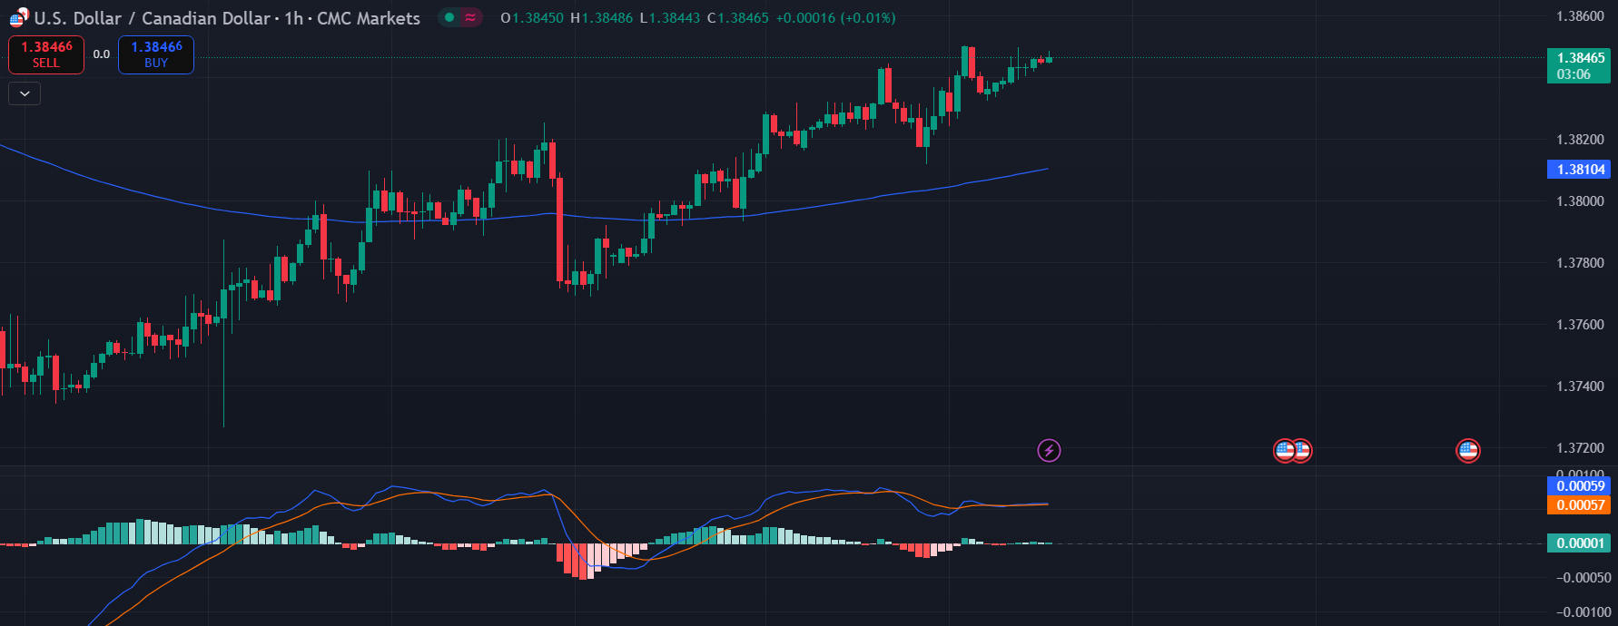Viewport: 1618px width, 626px height.
Task: Click the blue moving average label 1.38104
Action: (1579, 170)
